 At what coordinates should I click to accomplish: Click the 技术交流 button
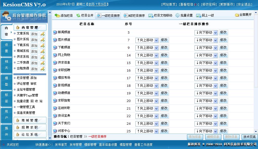tap(249, 137)
